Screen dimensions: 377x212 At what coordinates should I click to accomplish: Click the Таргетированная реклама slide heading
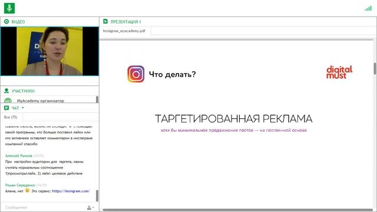coord(233,119)
